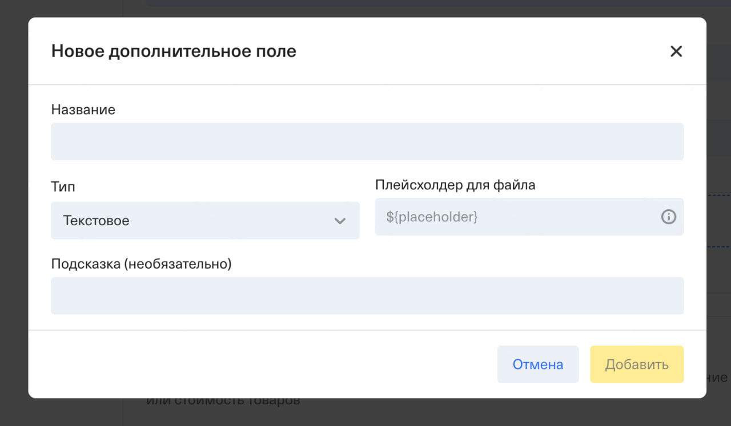Click the dark overlay above the dialog

pos(365,8)
